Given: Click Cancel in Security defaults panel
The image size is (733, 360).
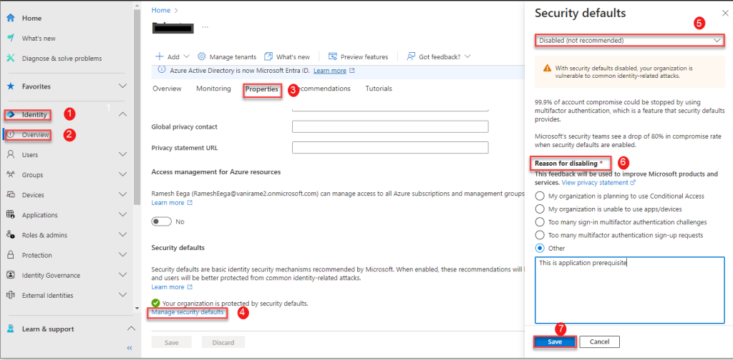Looking at the screenshot, I should 600,342.
